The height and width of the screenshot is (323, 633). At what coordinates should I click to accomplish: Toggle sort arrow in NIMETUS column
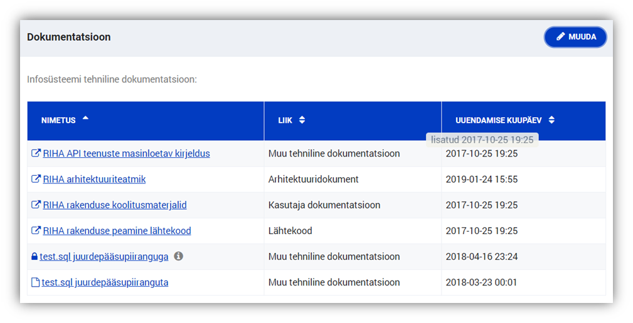coord(85,118)
